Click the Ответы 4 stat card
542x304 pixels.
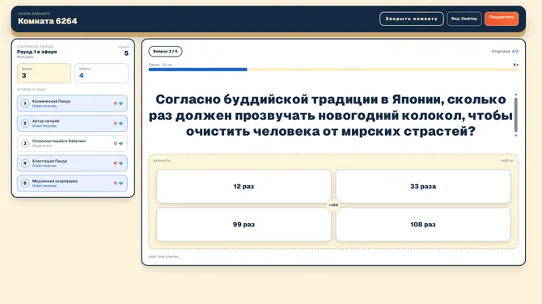102,73
